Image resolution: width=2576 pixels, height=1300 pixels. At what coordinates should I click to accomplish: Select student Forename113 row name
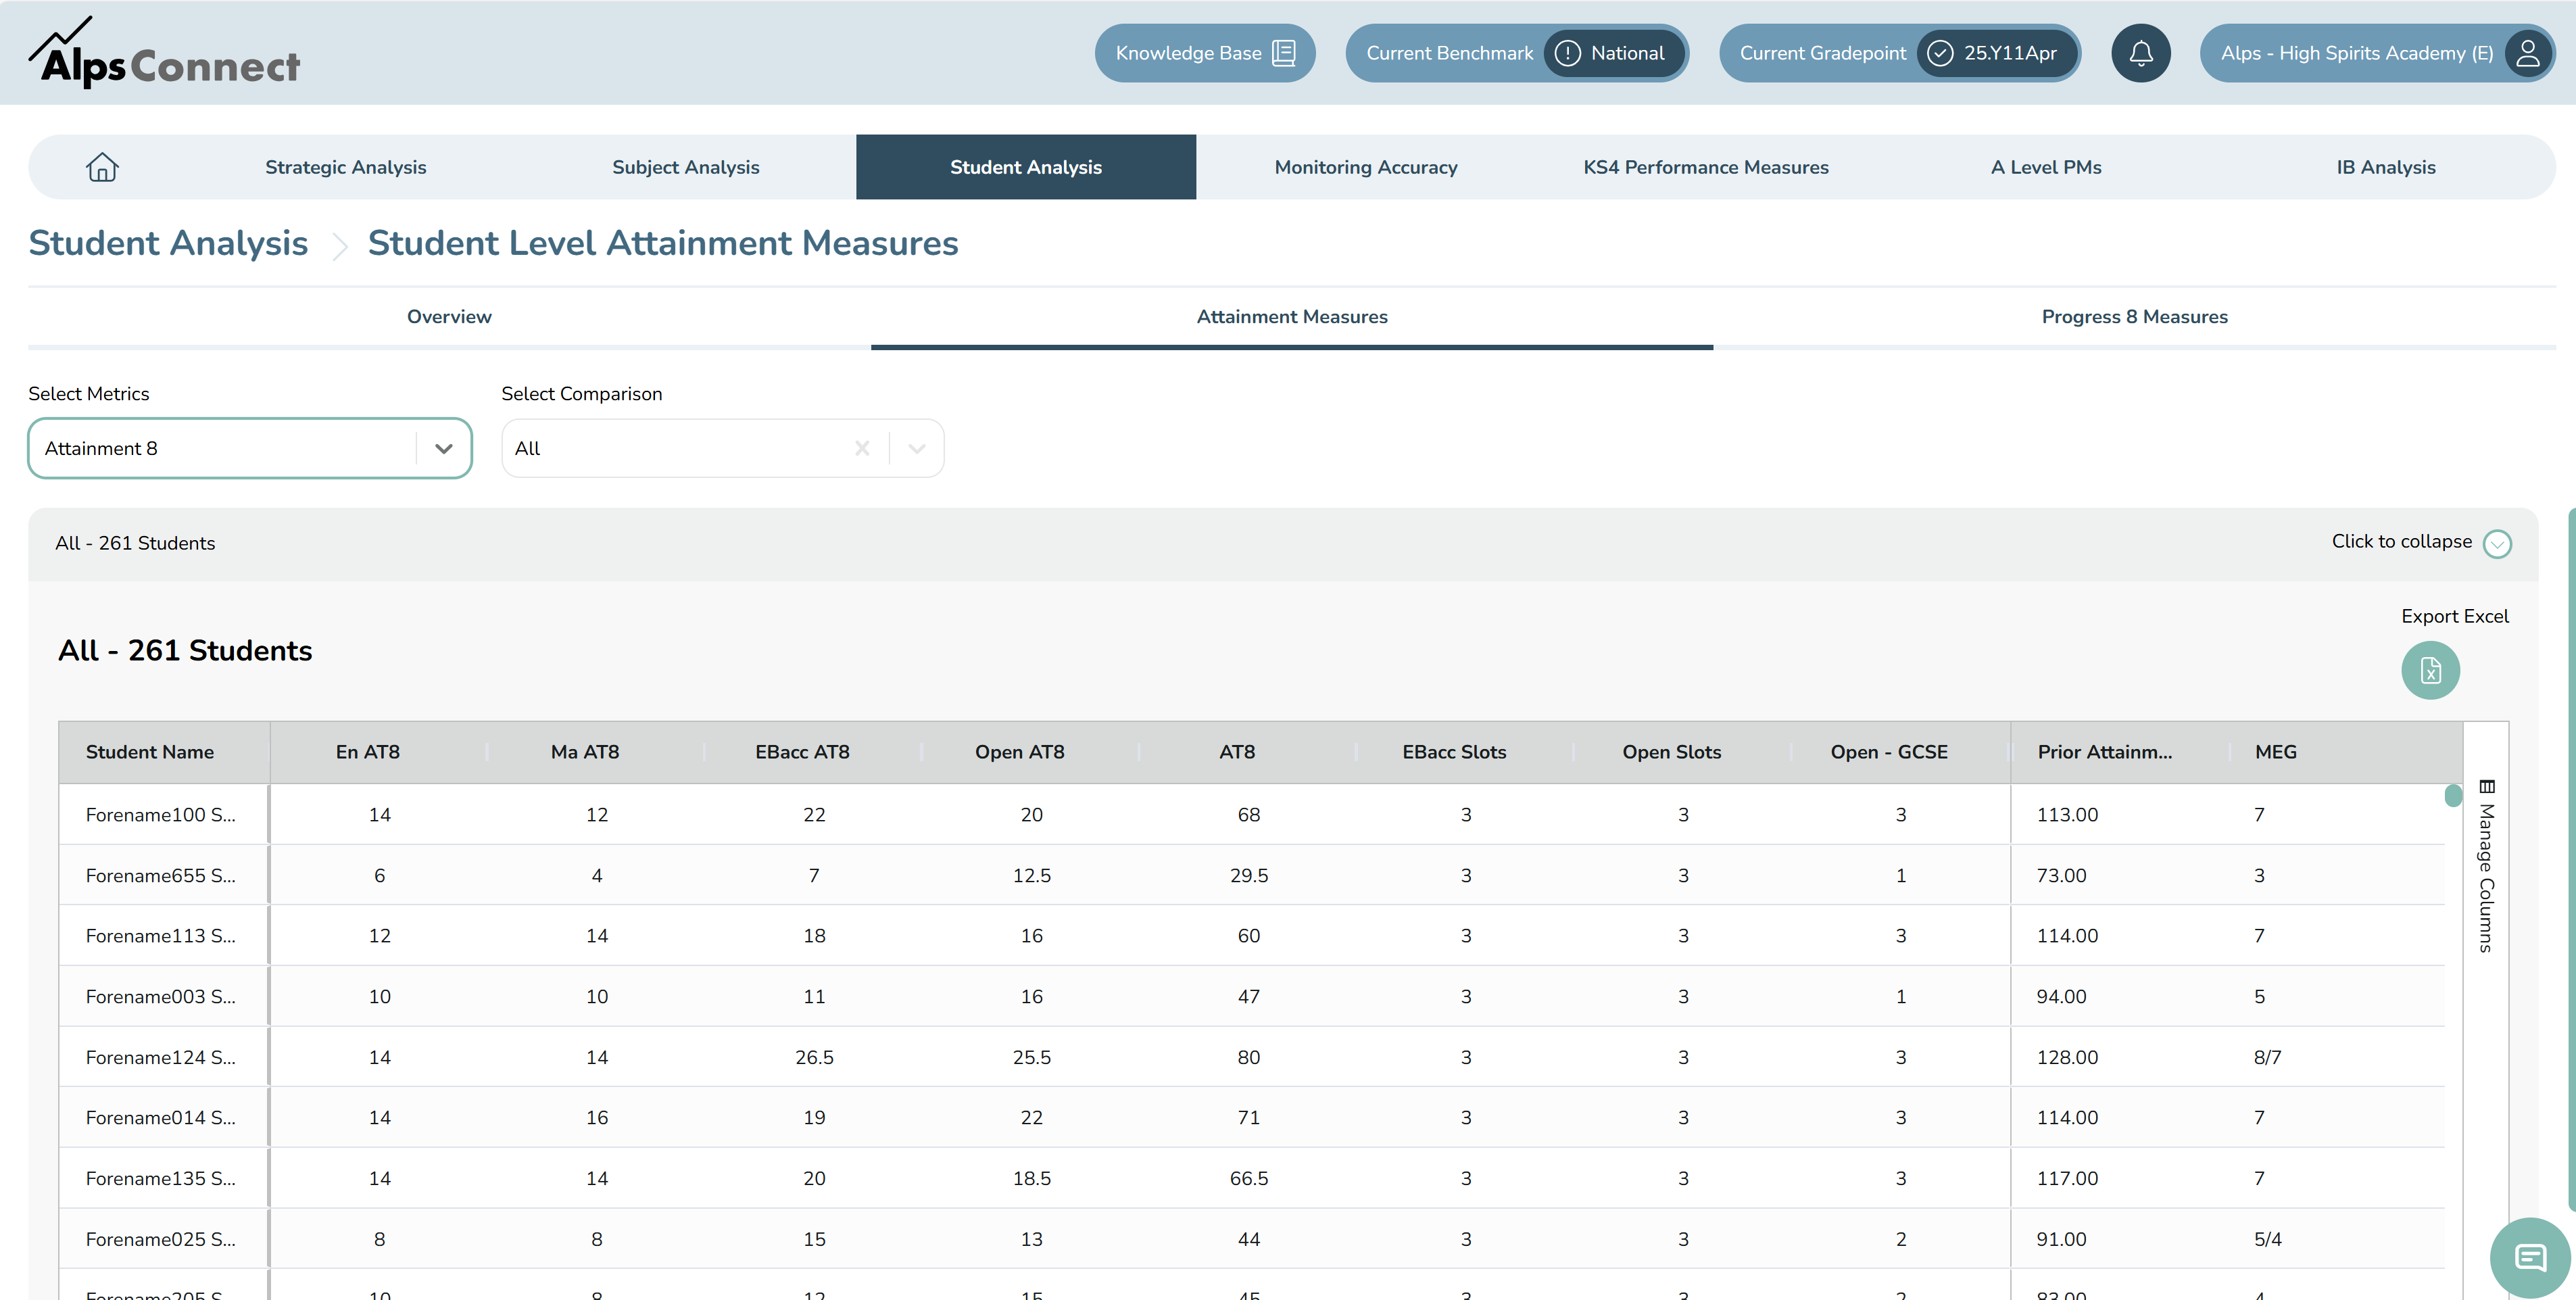(x=161, y=936)
